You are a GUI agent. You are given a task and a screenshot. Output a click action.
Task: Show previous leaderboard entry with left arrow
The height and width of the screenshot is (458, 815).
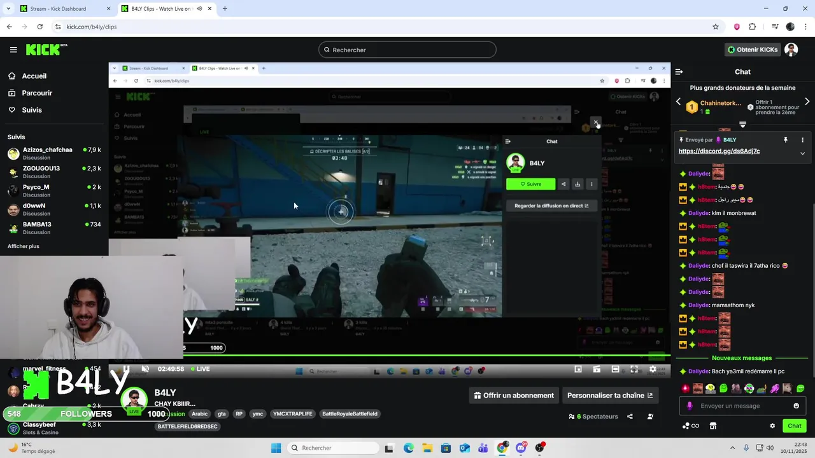[x=678, y=102]
